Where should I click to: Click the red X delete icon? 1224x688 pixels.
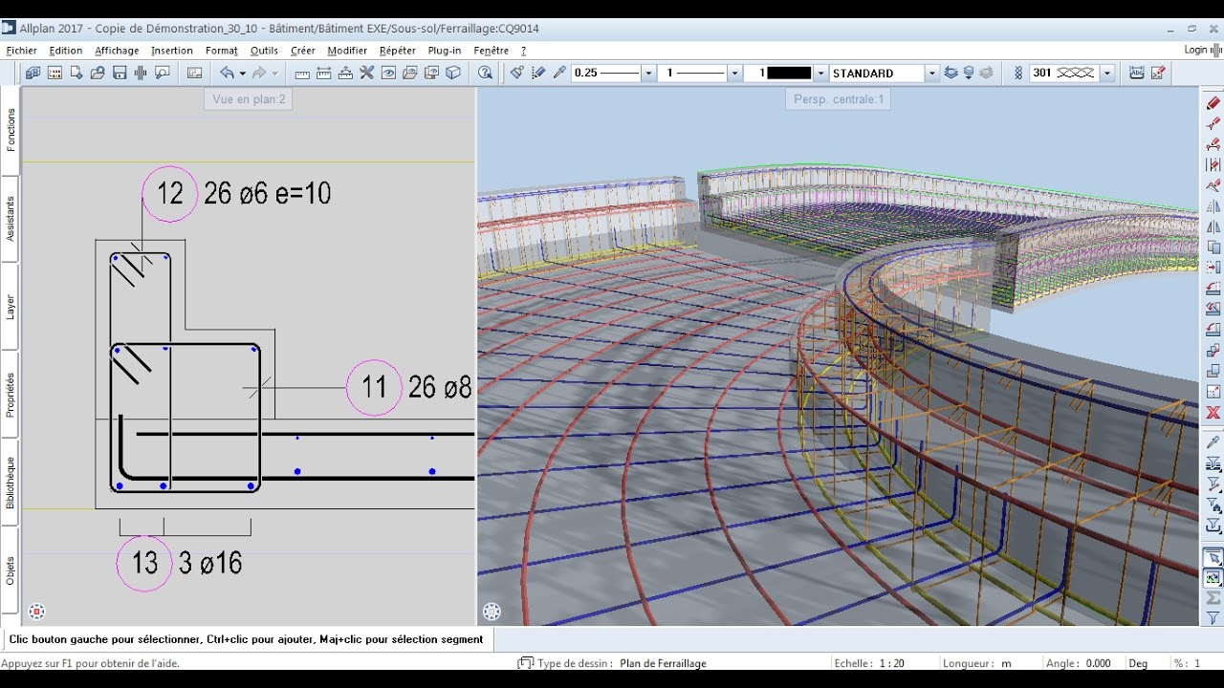point(1213,413)
